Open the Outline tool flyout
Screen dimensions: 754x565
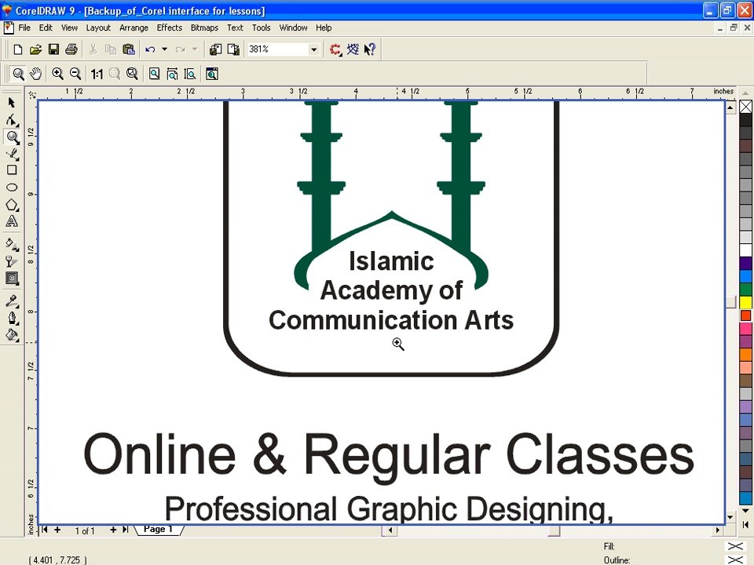click(12, 318)
